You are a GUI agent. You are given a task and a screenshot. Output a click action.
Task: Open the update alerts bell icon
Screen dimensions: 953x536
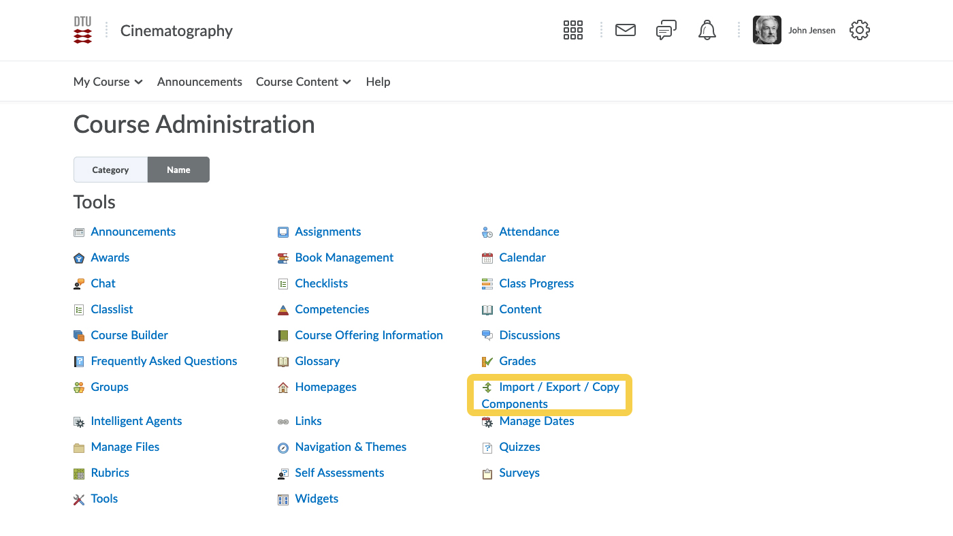[x=707, y=30]
